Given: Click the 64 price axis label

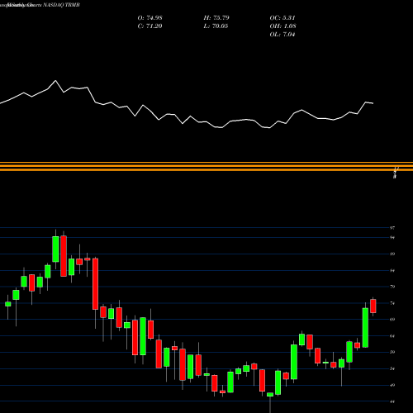Looking at the screenshot, I should coord(392,336).
